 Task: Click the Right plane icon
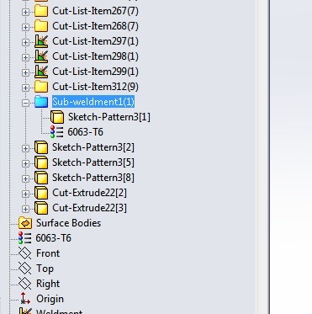[25, 284]
